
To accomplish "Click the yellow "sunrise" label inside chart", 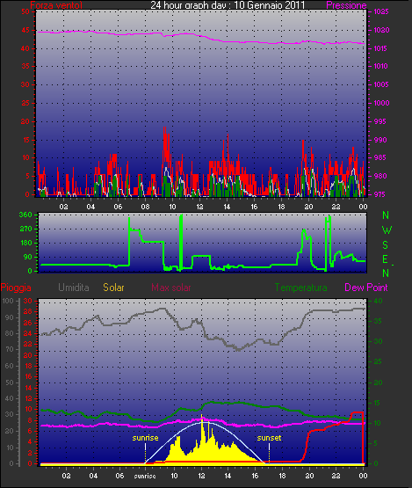I will tap(145, 438).
